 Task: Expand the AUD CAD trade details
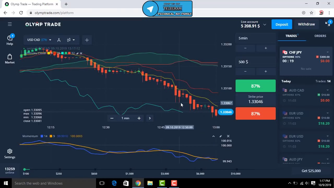click(327, 90)
